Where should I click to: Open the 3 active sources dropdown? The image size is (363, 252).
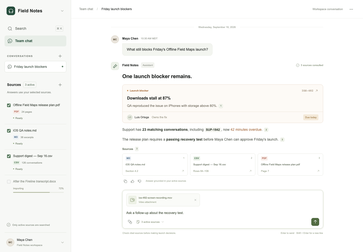(x=150, y=222)
